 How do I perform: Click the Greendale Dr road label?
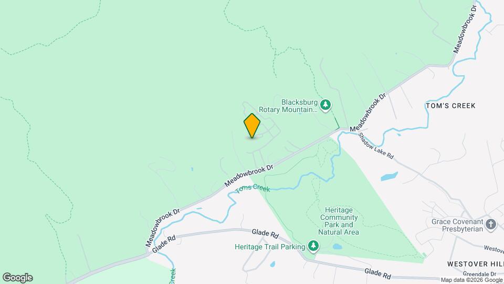tap(479, 274)
